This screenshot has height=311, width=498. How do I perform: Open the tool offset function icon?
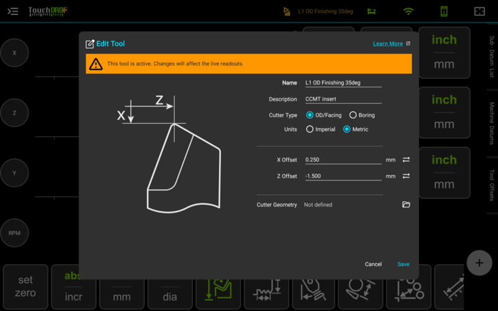pyautogui.click(x=218, y=288)
